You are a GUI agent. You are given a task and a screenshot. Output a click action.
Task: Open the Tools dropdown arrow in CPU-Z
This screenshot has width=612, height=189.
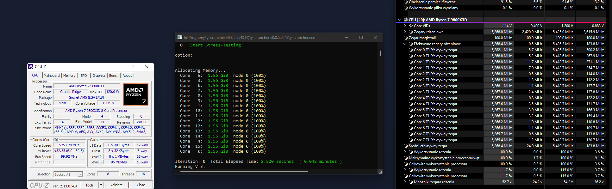[101, 185]
